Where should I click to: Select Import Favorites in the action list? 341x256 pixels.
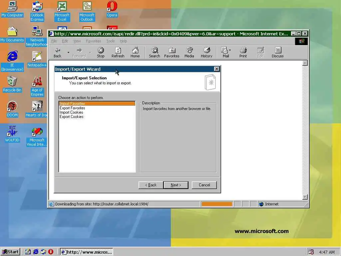pyautogui.click(x=97, y=104)
